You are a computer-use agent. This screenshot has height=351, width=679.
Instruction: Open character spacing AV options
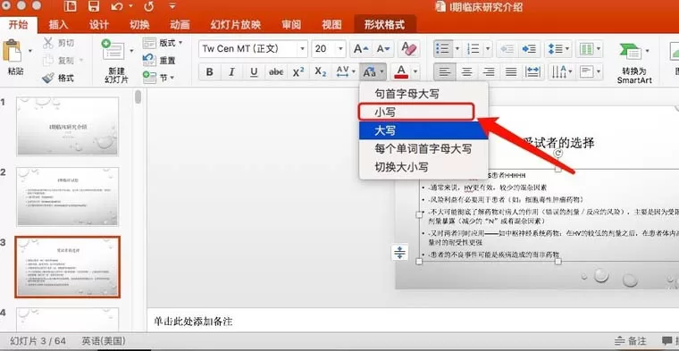(x=346, y=71)
